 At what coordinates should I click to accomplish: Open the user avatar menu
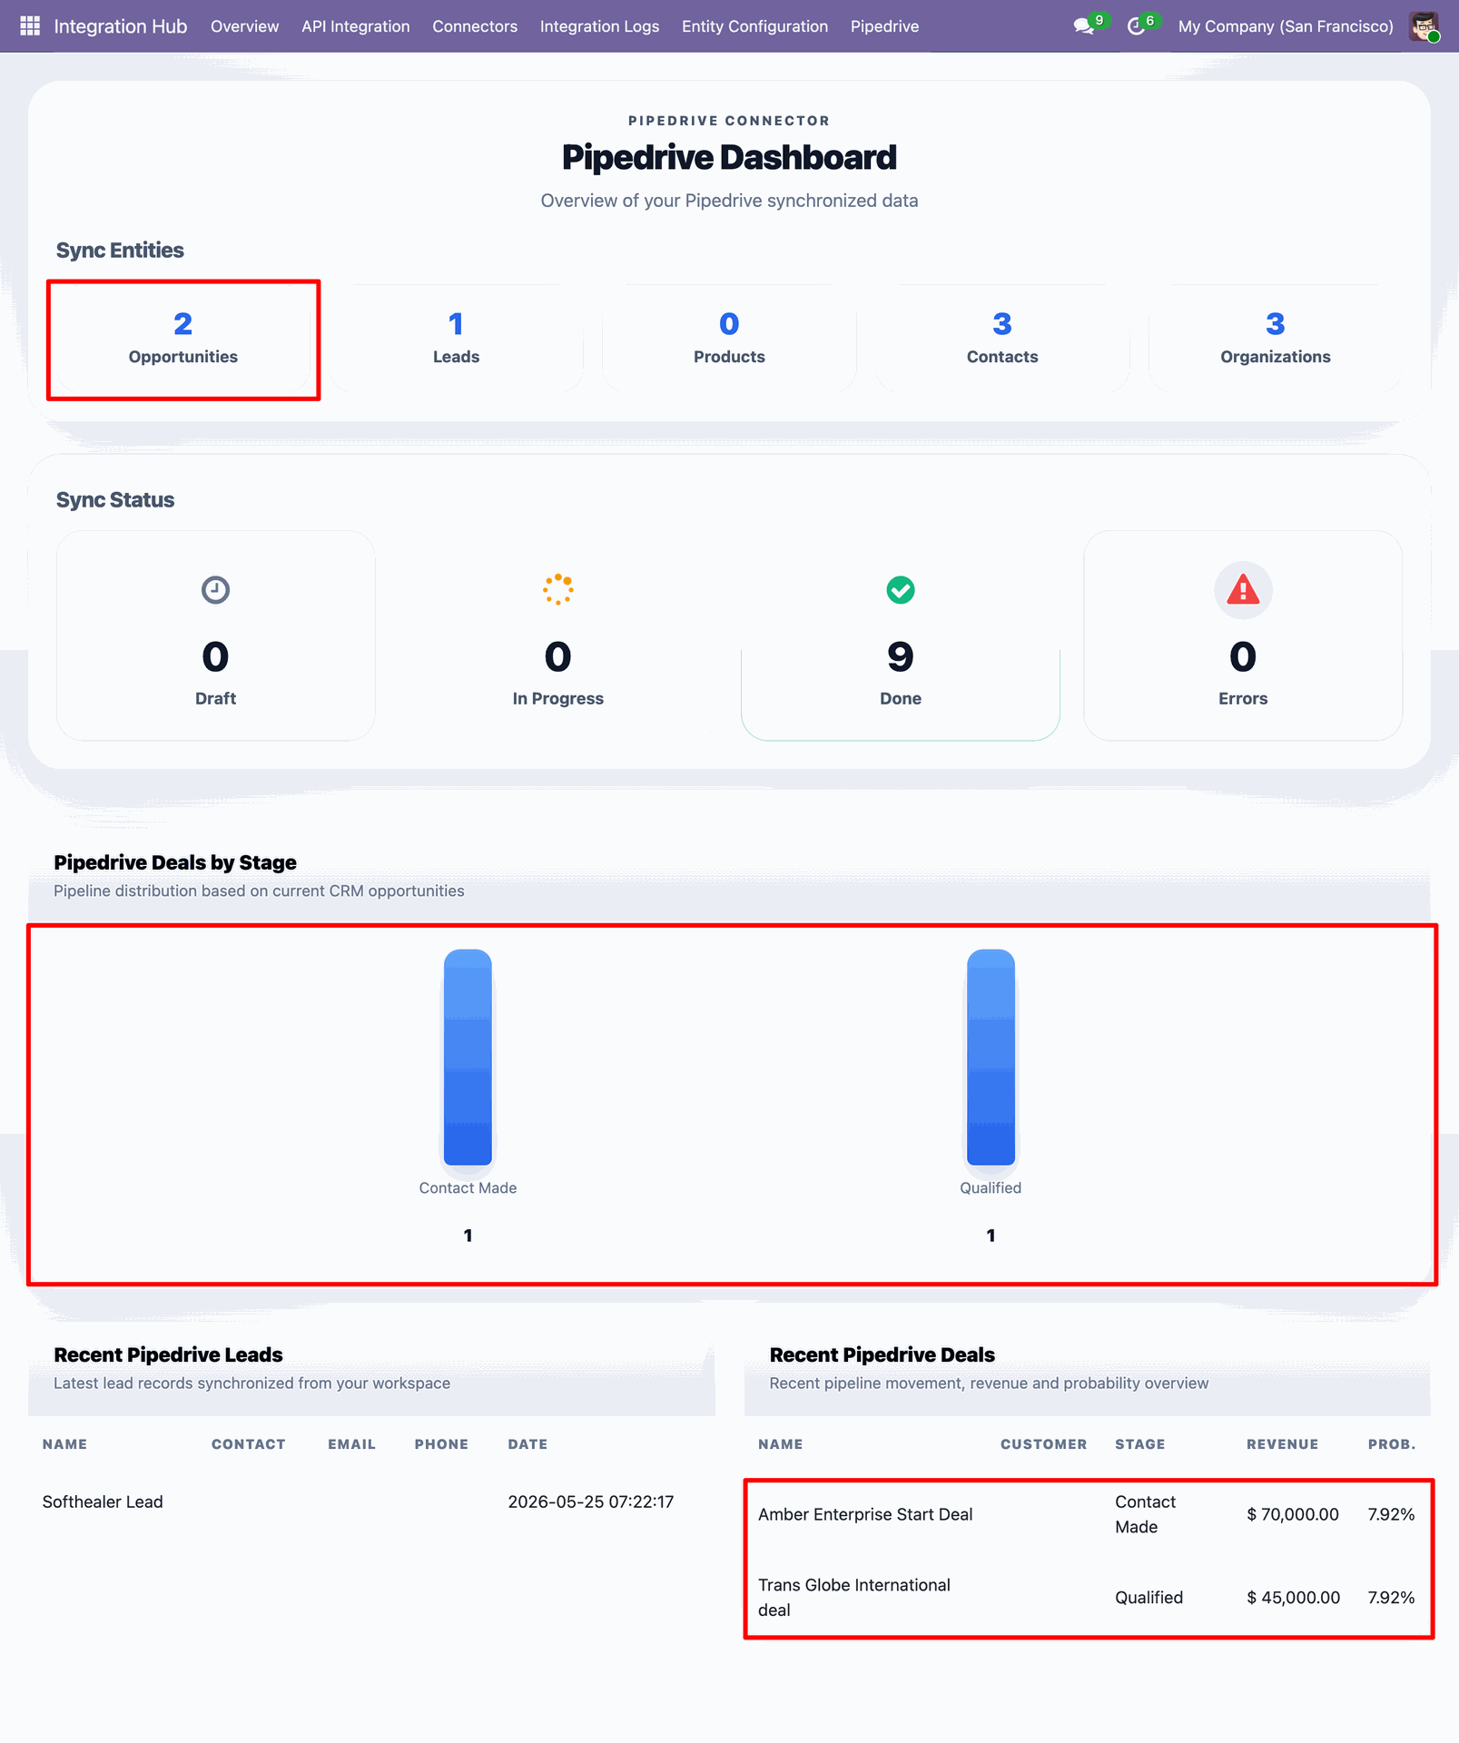click(x=1424, y=26)
